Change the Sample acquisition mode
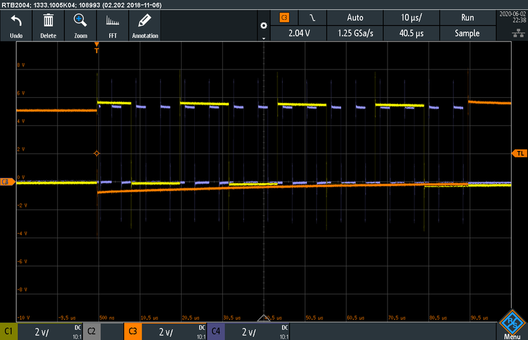This screenshot has width=528, height=340. pyautogui.click(x=468, y=33)
